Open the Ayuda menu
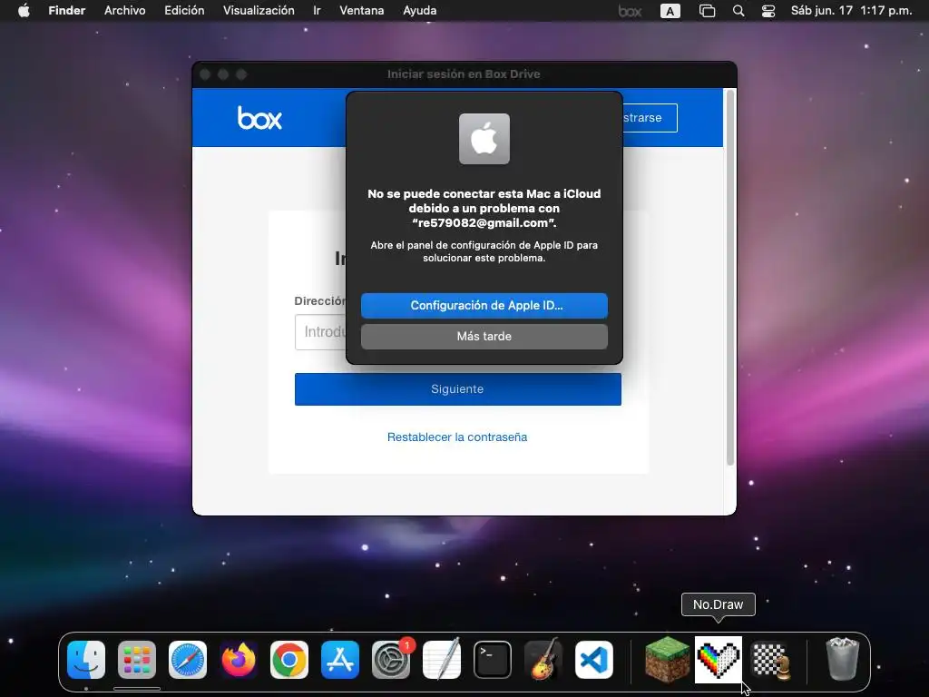 point(419,11)
